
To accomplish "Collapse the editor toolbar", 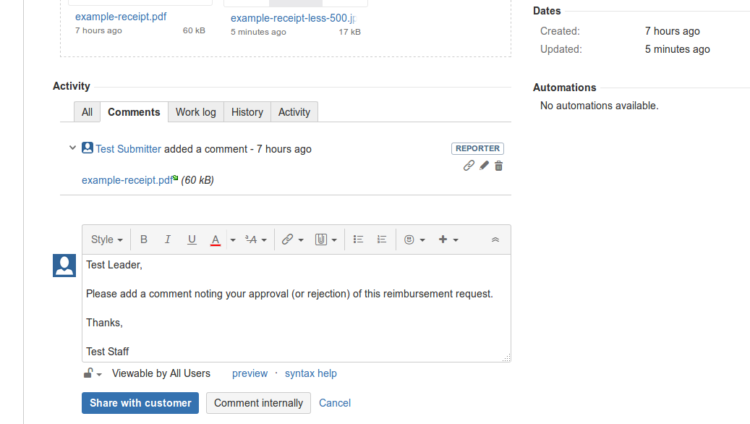I will tap(495, 239).
